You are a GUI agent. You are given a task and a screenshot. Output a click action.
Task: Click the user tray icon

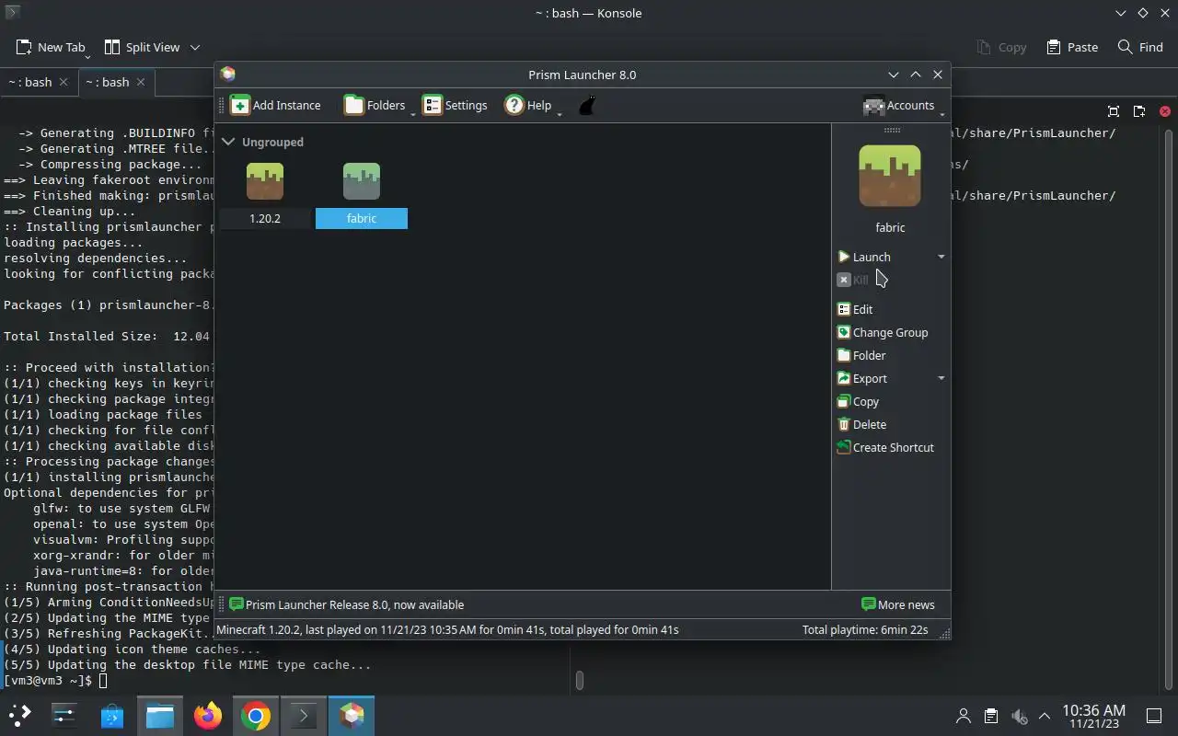tap(964, 716)
